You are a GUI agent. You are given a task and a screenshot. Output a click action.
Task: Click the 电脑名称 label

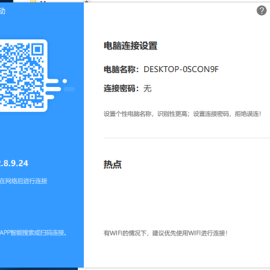tap(121, 70)
